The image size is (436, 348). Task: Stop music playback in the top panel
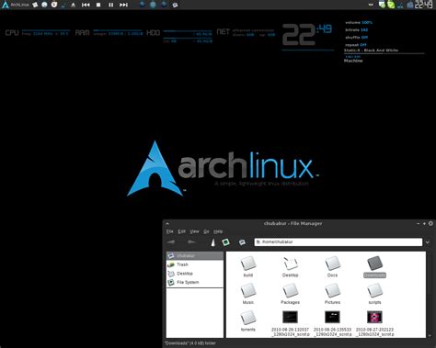coord(98,5)
